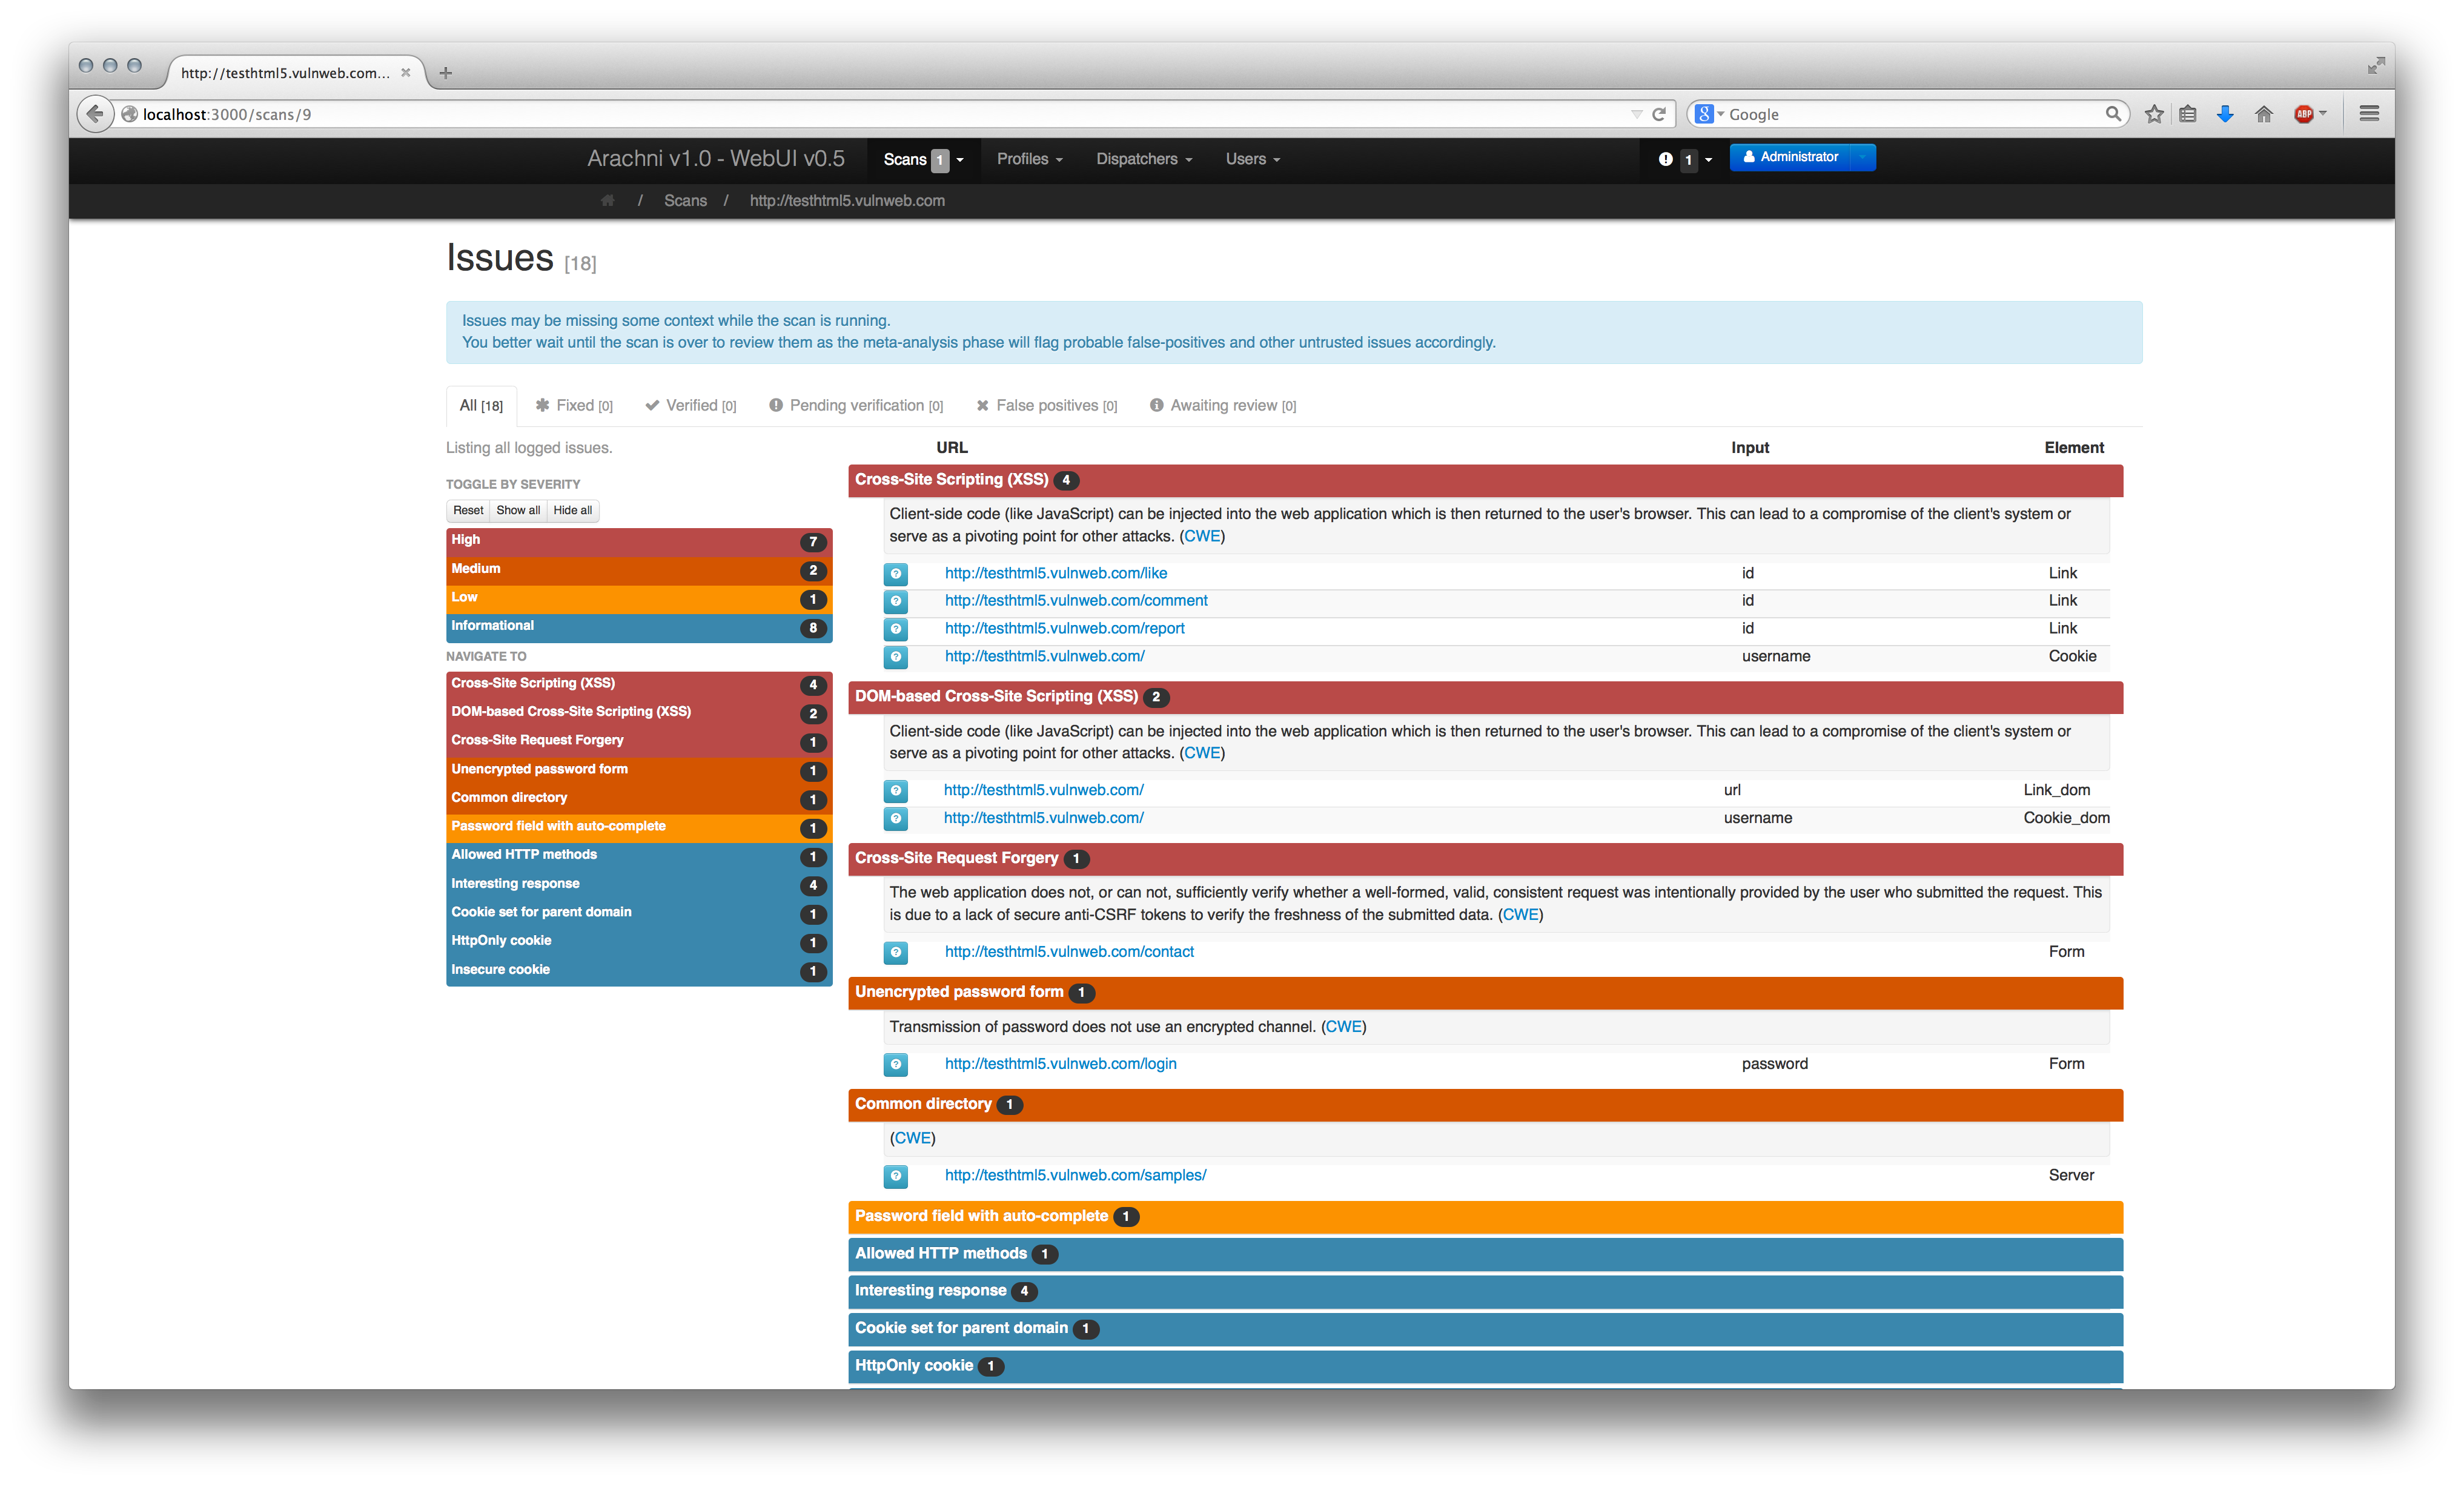Click the info icon next to /contact issue

(x=896, y=952)
